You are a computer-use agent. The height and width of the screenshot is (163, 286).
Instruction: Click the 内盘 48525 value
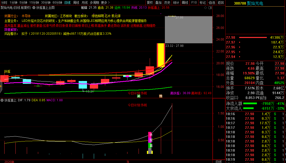pyautogui.click(x=279, y=83)
